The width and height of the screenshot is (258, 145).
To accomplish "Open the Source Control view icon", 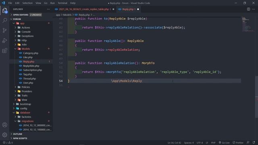I will [4, 31].
